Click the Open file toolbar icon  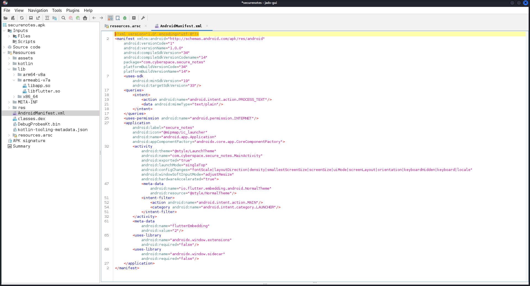click(6, 18)
